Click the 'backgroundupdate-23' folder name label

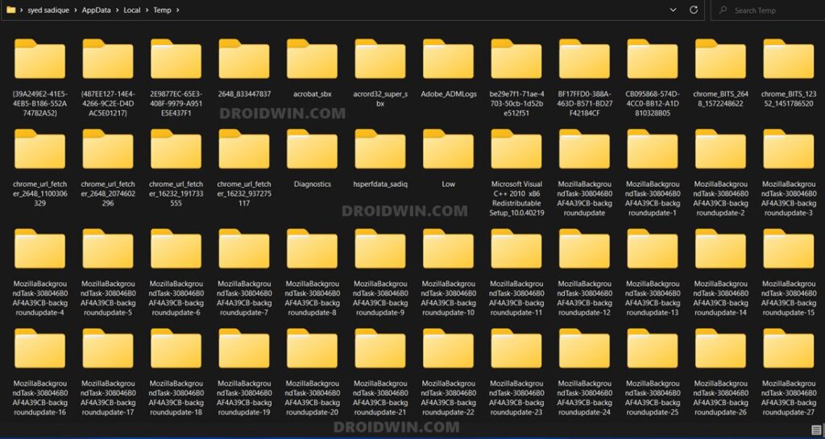[x=516, y=398]
